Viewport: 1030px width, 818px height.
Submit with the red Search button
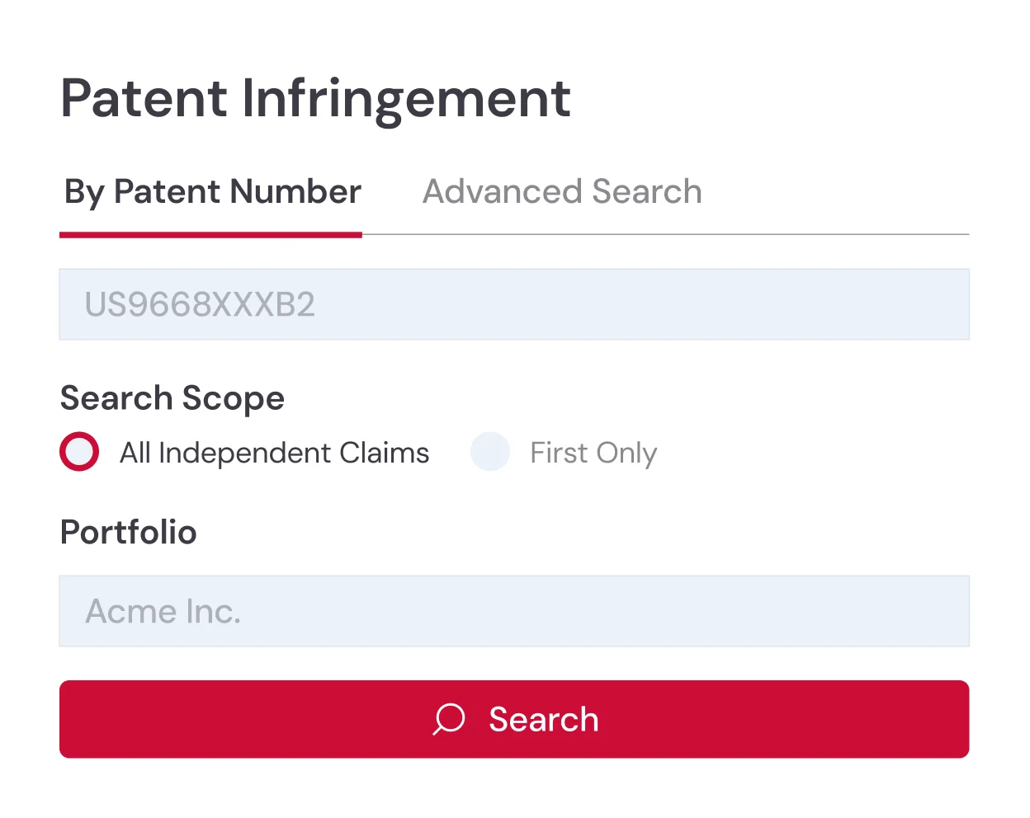pos(514,719)
